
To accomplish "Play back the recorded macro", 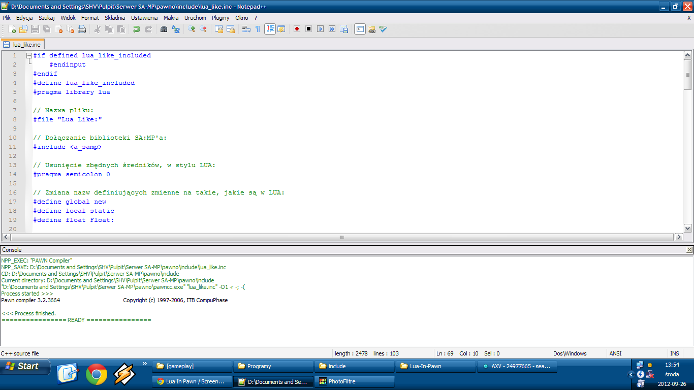I will [320, 29].
